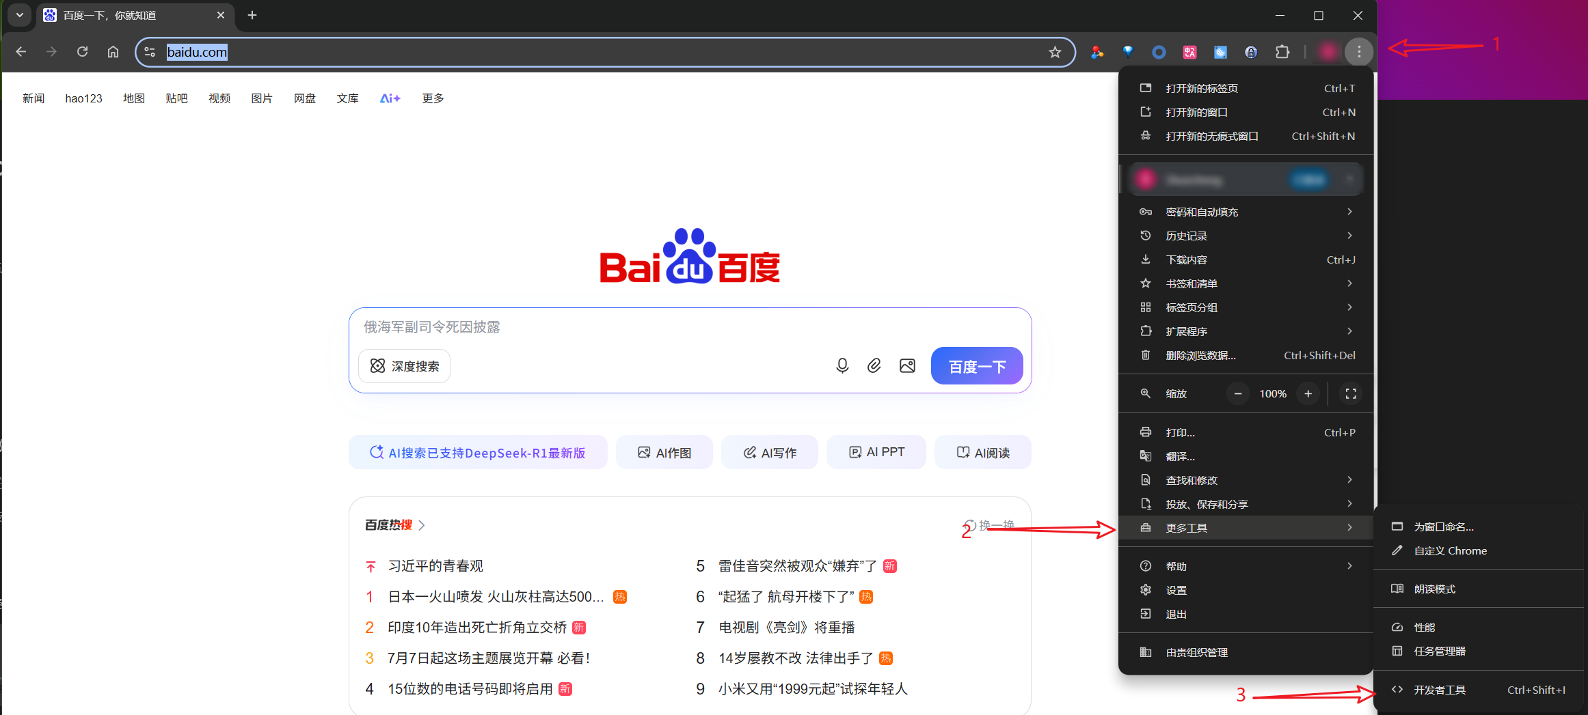Bookmark this page with the star icon
This screenshot has width=1588, height=715.
click(x=1055, y=52)
